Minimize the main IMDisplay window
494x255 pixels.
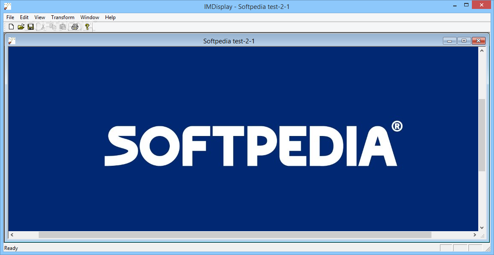pyautogui.click(x=455, y=6)
